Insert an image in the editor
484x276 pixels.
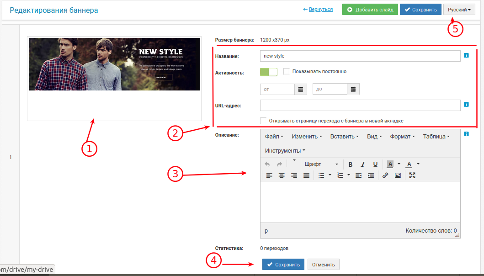tap(398, 175)
